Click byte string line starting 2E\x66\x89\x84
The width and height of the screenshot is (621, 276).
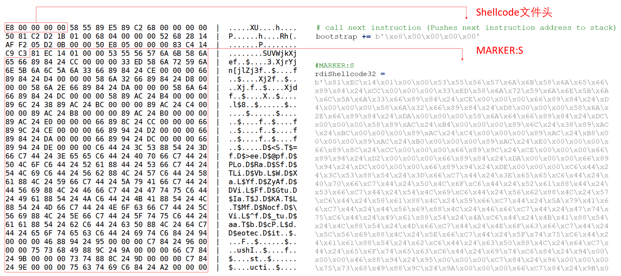click(461, 116)
